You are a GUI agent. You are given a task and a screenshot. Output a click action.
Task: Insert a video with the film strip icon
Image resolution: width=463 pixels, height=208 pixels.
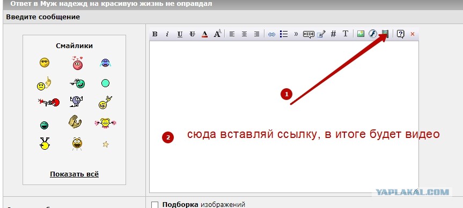pyautogui.click(x=385, y=34)
